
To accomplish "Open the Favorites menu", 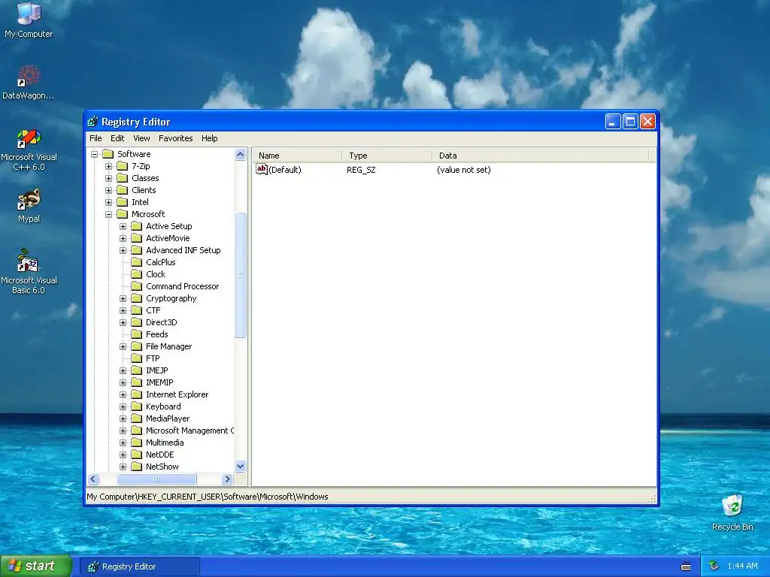I will click(176, 138).
